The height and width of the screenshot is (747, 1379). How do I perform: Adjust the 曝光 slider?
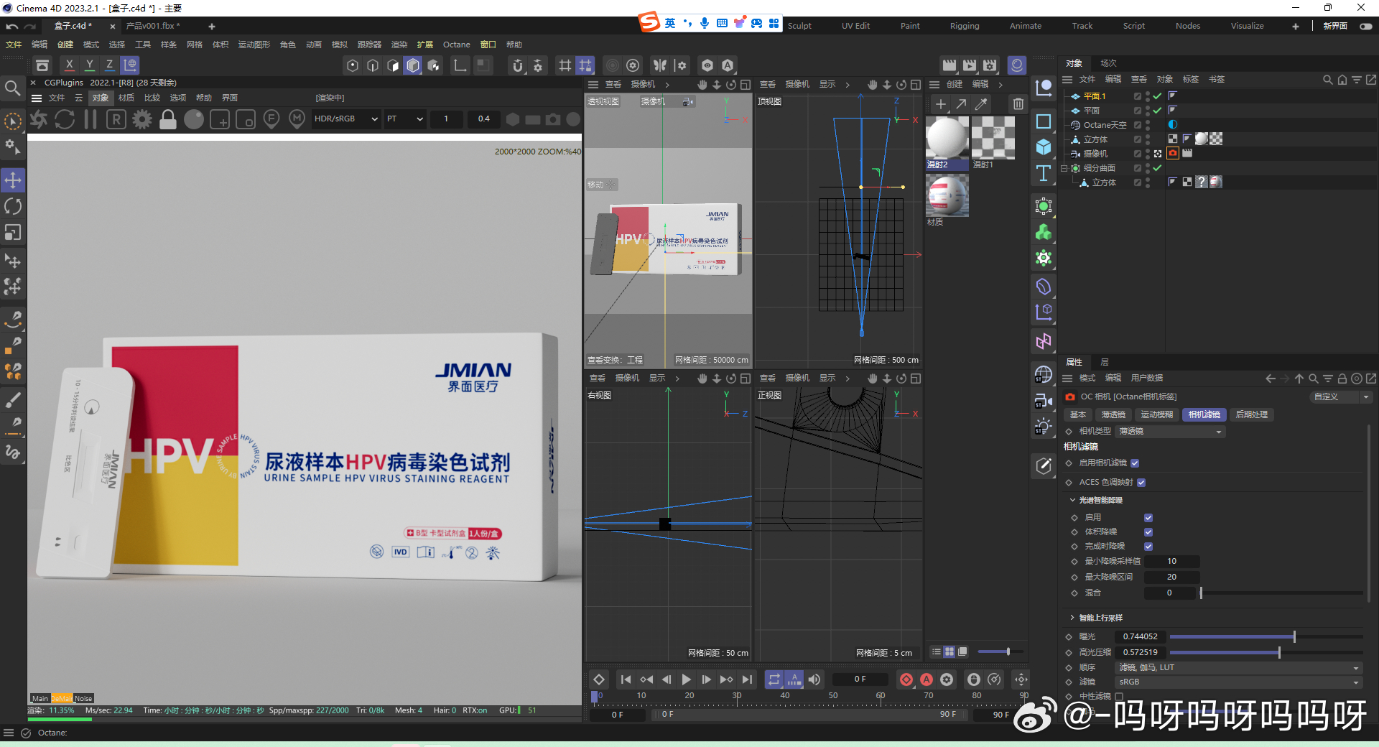[1266, 637]
